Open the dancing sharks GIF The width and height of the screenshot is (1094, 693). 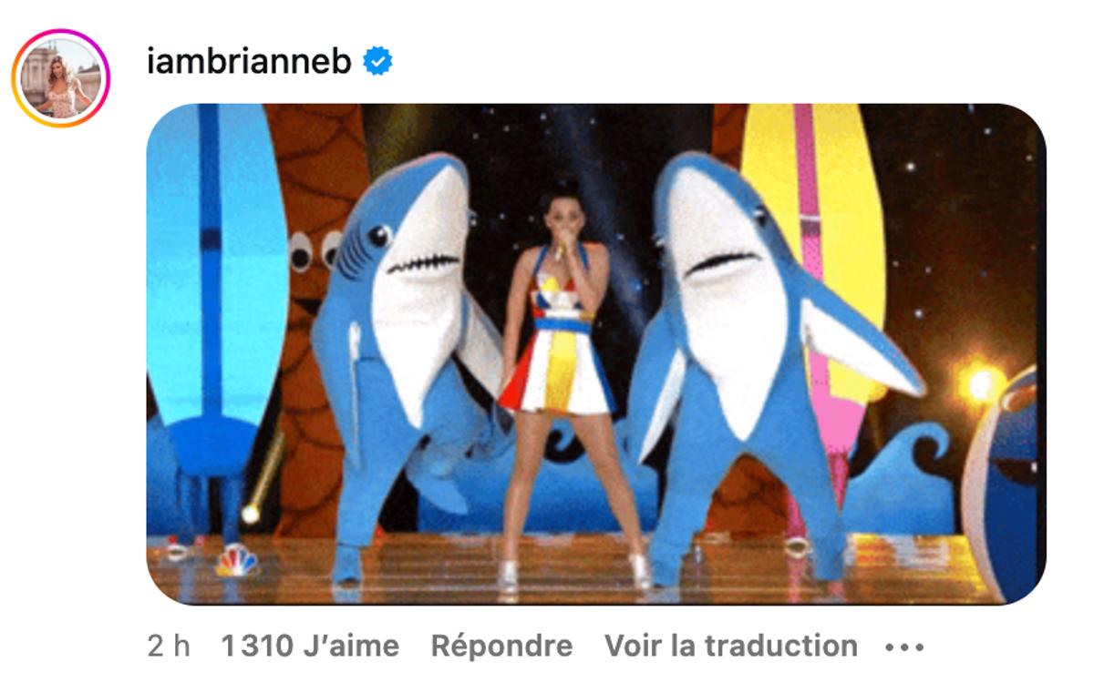click(596, 354)
